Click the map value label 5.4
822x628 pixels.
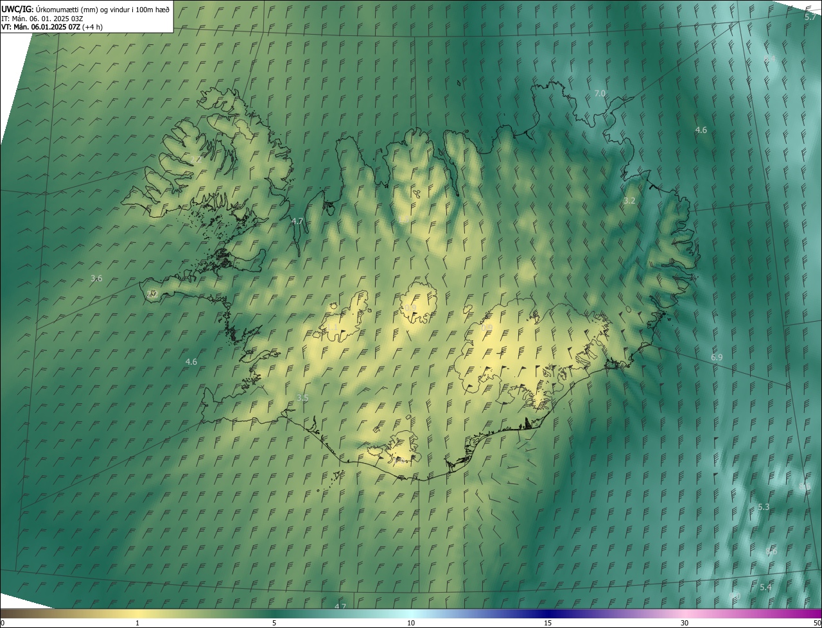pos(765,587)
